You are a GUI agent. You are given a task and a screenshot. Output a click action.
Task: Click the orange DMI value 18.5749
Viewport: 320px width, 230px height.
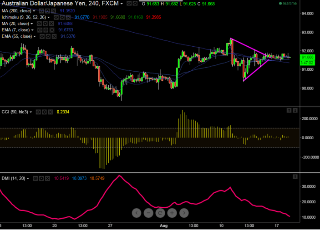point(97,178)
